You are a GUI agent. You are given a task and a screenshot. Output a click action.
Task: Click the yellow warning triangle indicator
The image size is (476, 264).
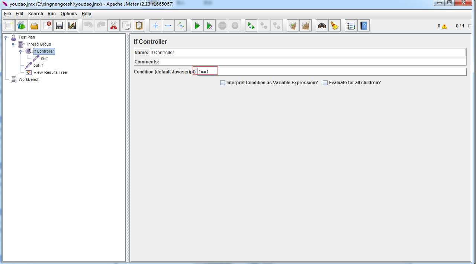(x=444, y=26)
